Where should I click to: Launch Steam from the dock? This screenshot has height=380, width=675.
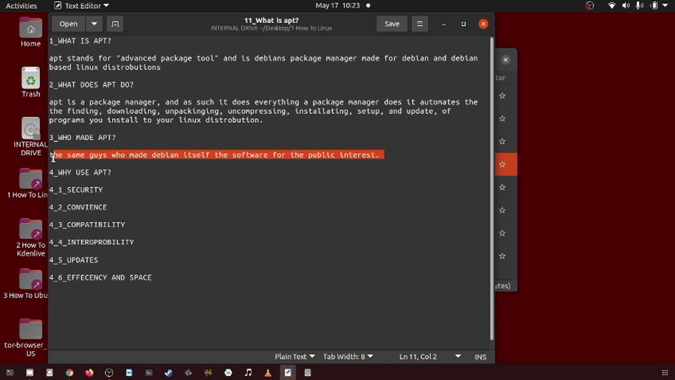coord(169,373)
